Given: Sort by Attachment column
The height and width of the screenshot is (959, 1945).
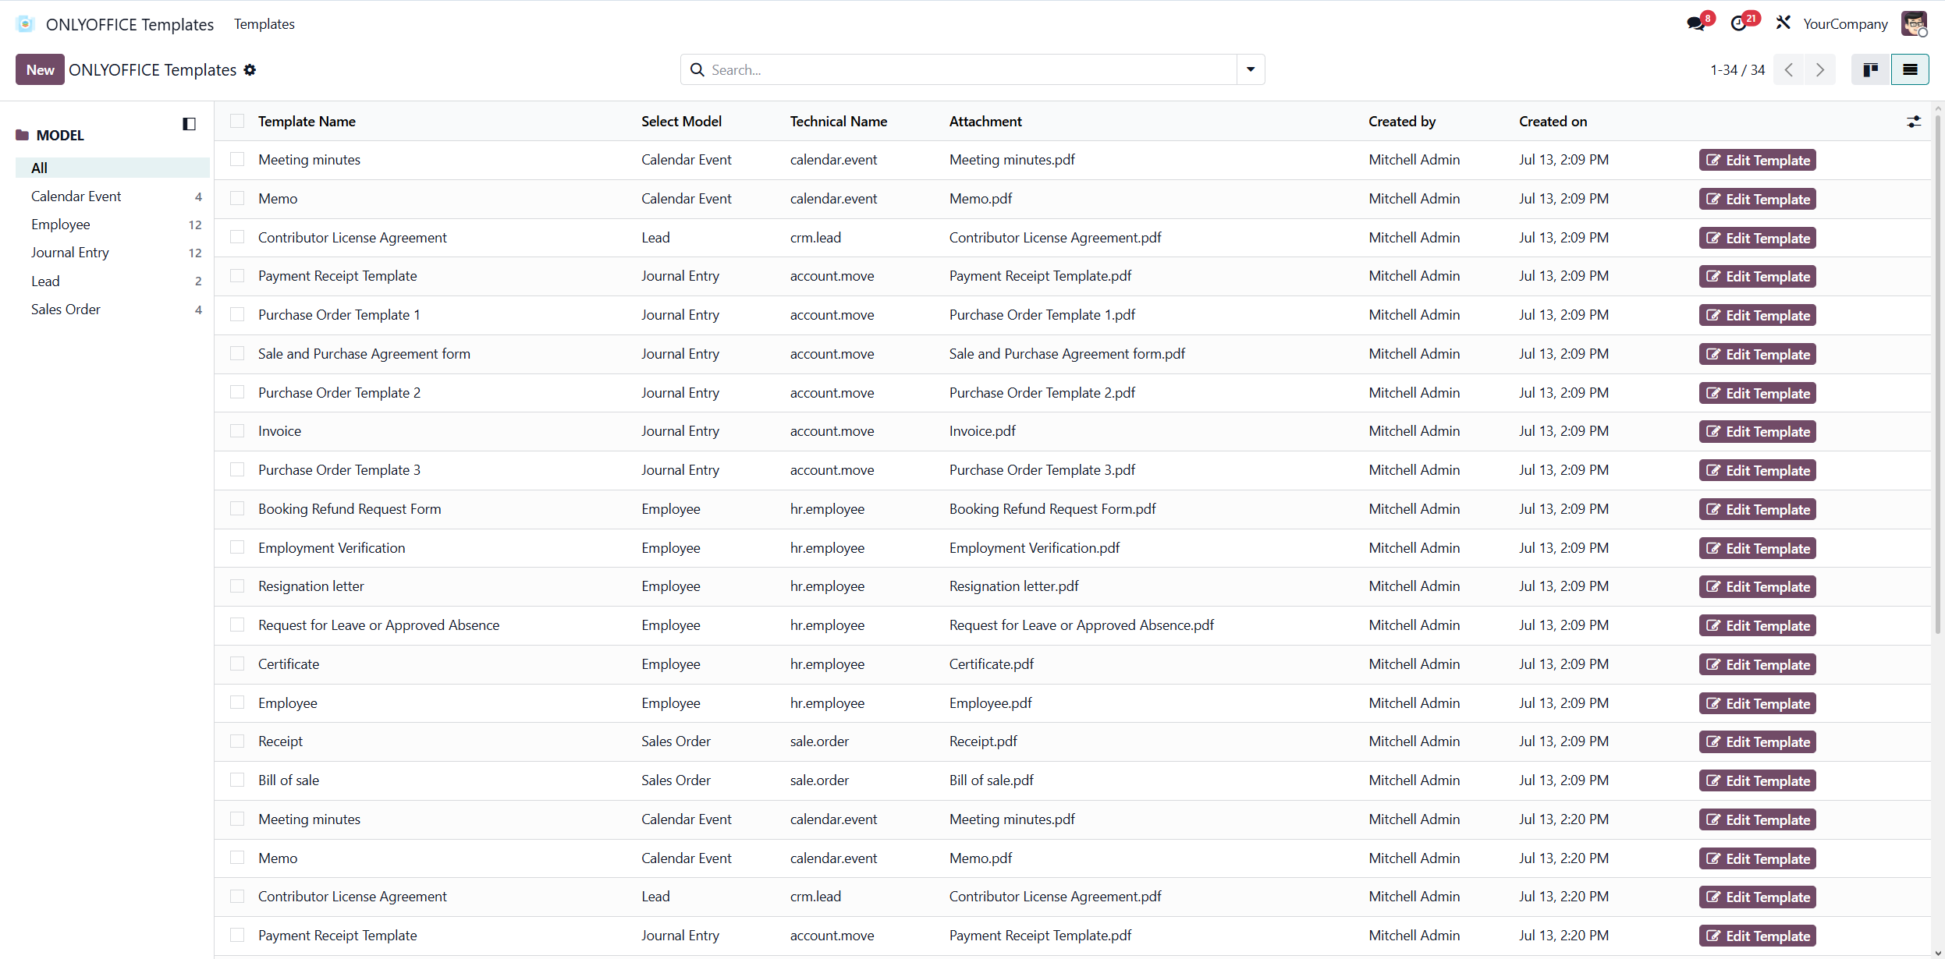Looking at the screenshot, I should tap(985, 122).
